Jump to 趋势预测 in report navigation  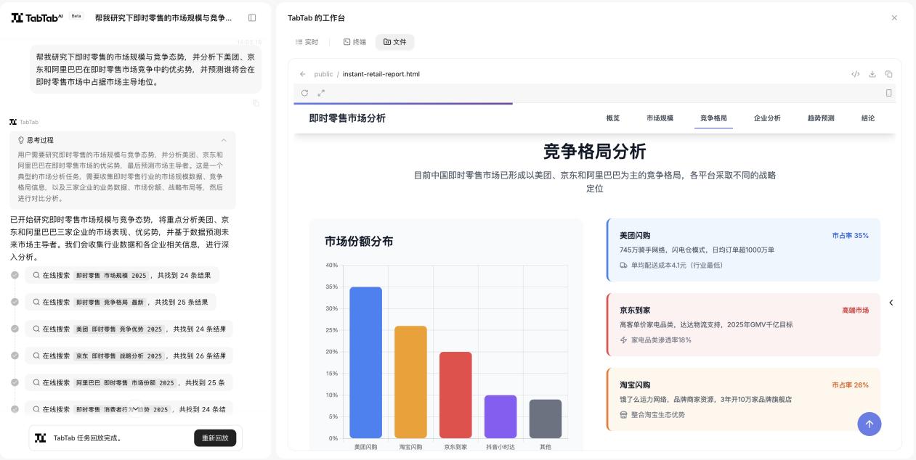click(820, 118)
